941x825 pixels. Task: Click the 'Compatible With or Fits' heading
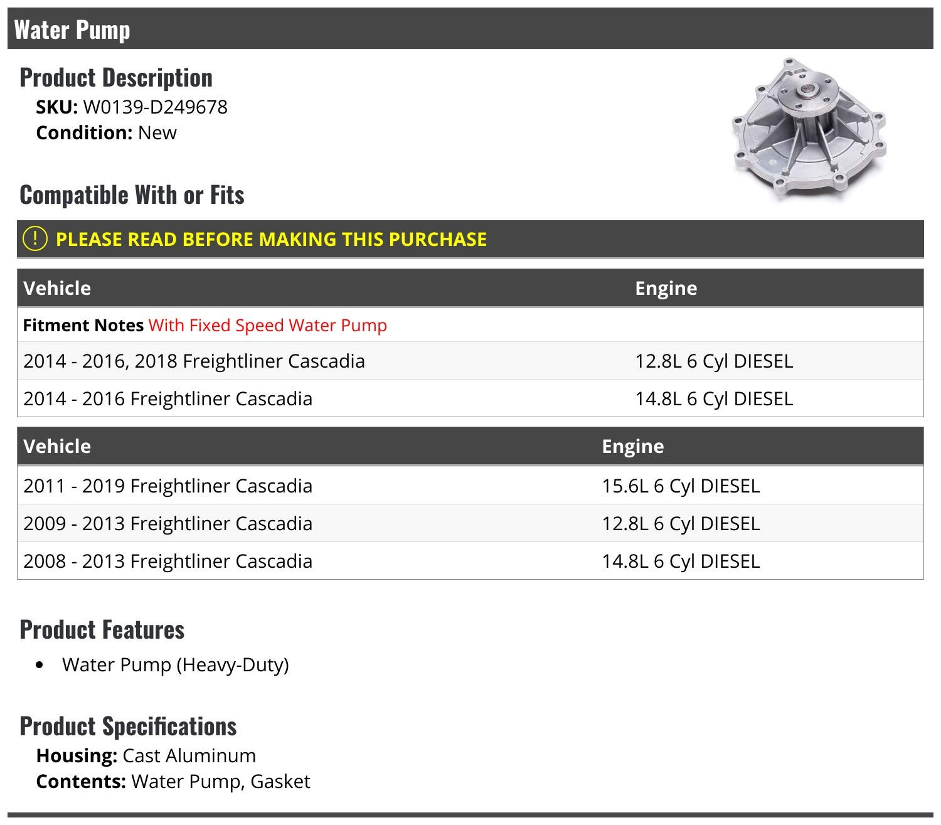click(132, 195)
